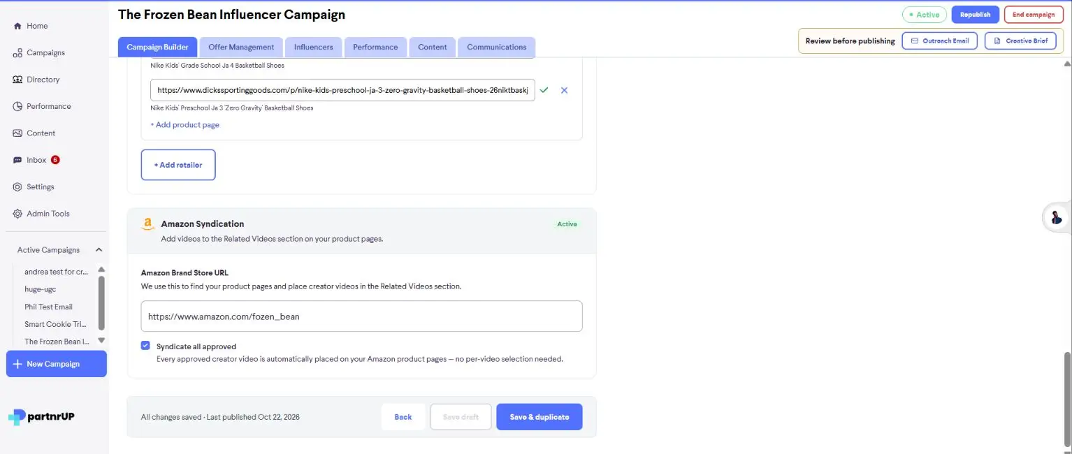The image size is (1072, 454).
Task: Open the floating accessibility widget icon
Action: [1056, 217]
